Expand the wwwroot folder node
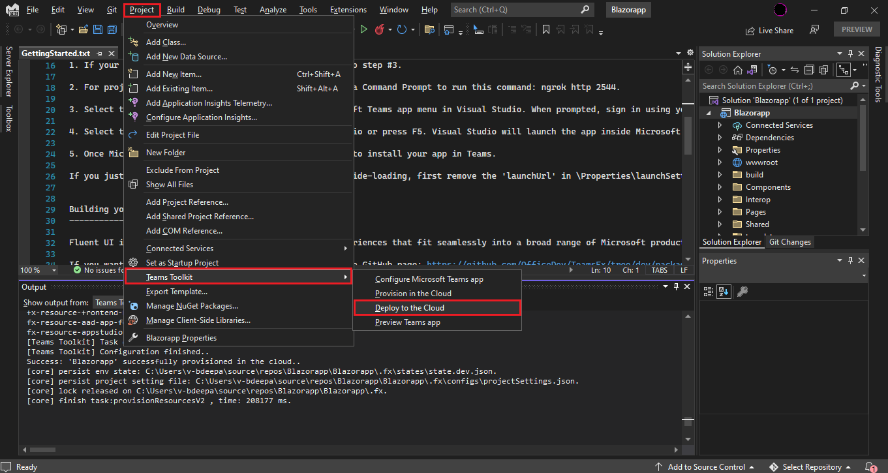Screen dimensions: 888x473 [720, 162]
